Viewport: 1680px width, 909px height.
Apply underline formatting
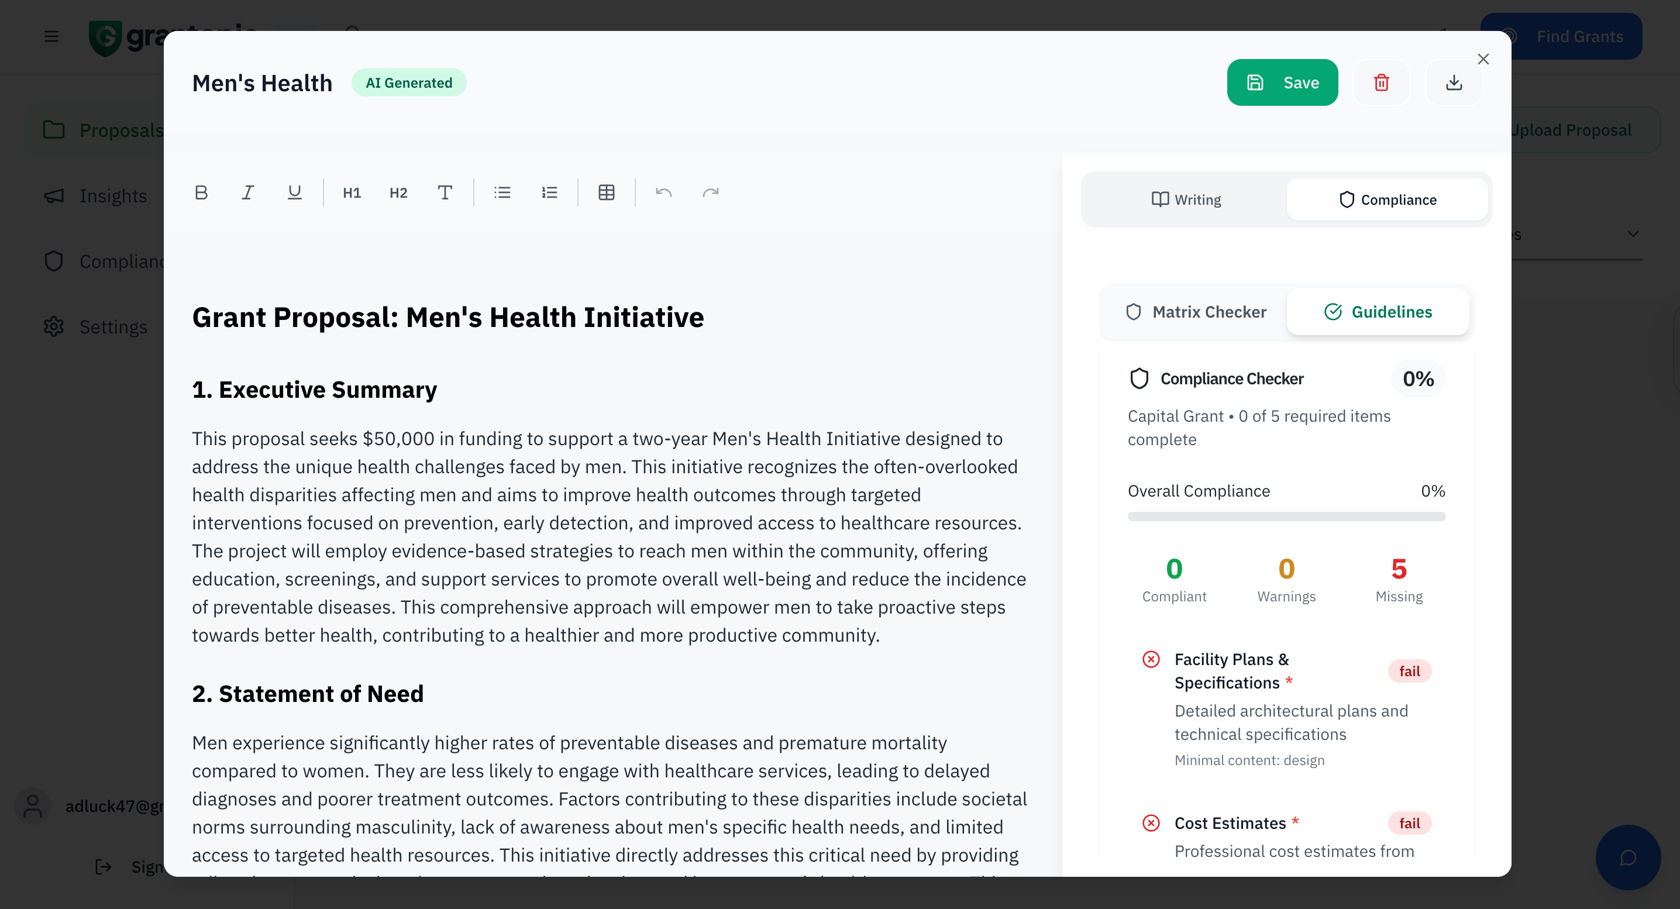click(x=295, y=192)
